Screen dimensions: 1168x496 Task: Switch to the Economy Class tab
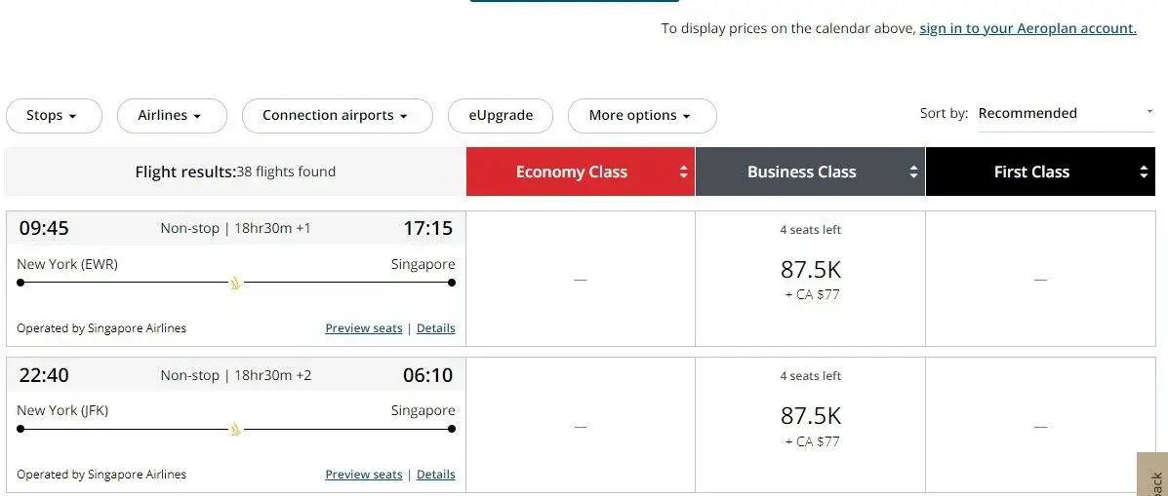572,172
